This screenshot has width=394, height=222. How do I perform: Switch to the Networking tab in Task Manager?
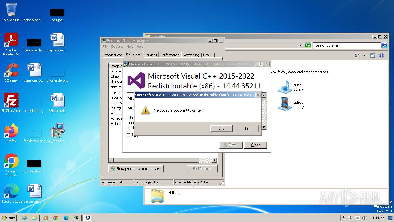(191, 55)
